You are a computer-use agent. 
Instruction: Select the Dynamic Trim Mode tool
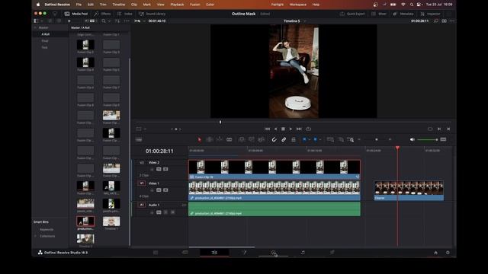(x=220, y=140)
